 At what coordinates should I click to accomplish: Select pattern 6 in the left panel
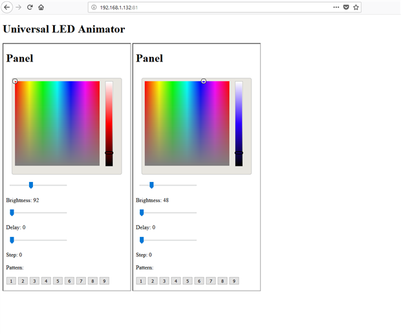69,281
